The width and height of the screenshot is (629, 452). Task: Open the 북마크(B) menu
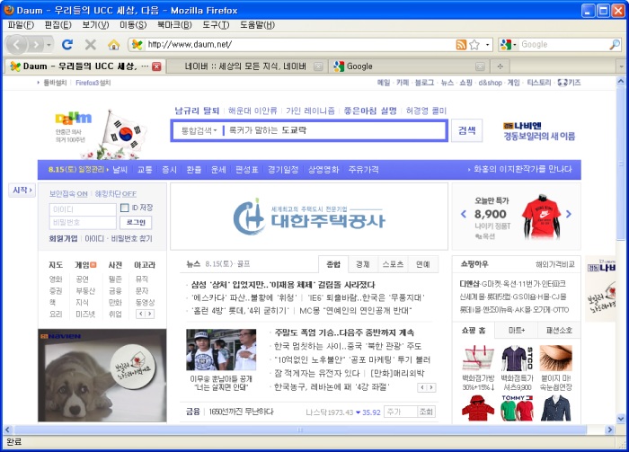coord(174,25)
